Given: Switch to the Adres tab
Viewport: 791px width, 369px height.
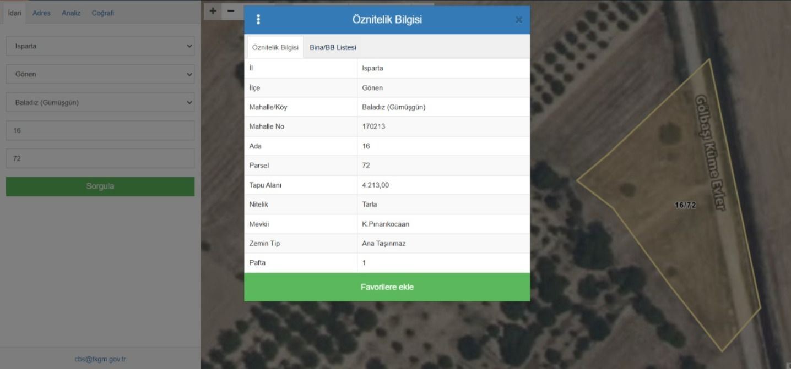Looking at the screenshot, I should tap(41, 13).
